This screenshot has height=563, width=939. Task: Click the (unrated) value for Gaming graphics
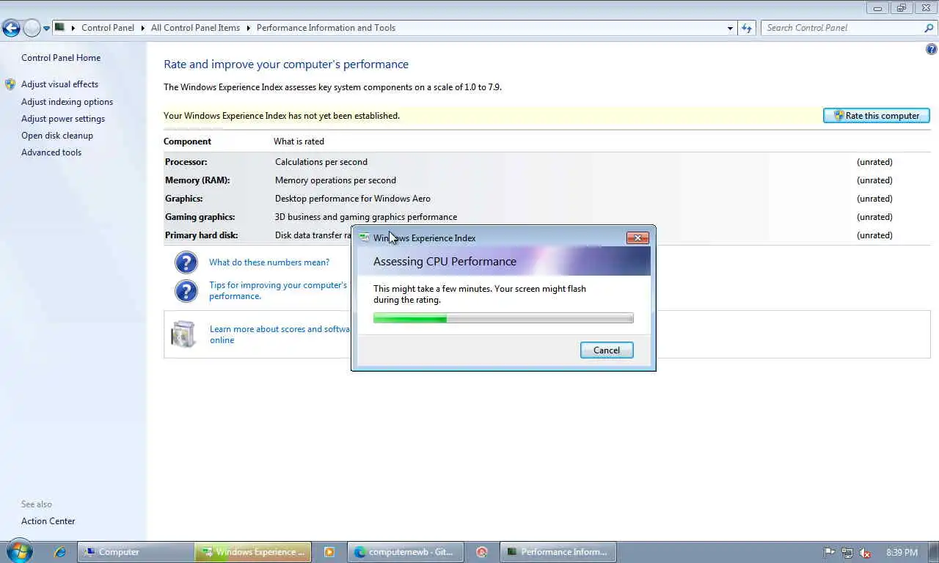pyautogui.click(x=874, y=217)
